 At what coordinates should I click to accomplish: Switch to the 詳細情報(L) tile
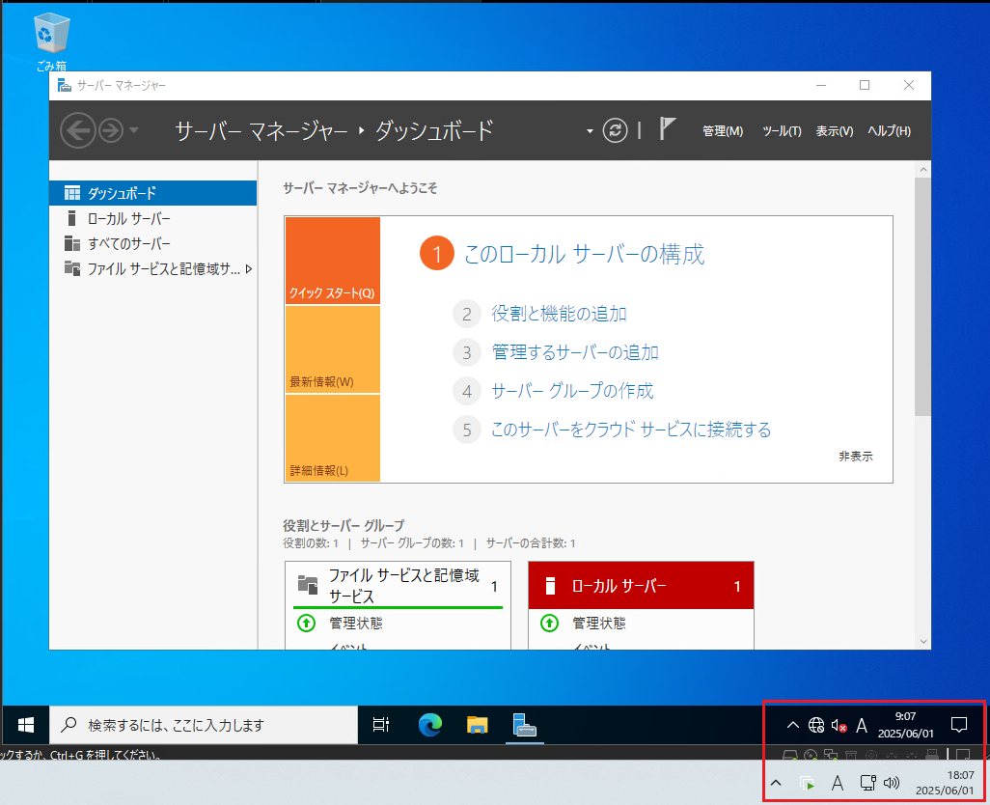point(333,439)
